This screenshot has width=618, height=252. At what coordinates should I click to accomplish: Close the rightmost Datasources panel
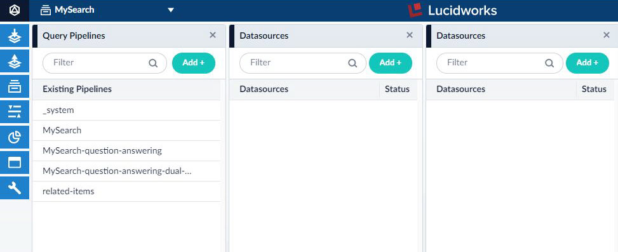tap(607, 35)
